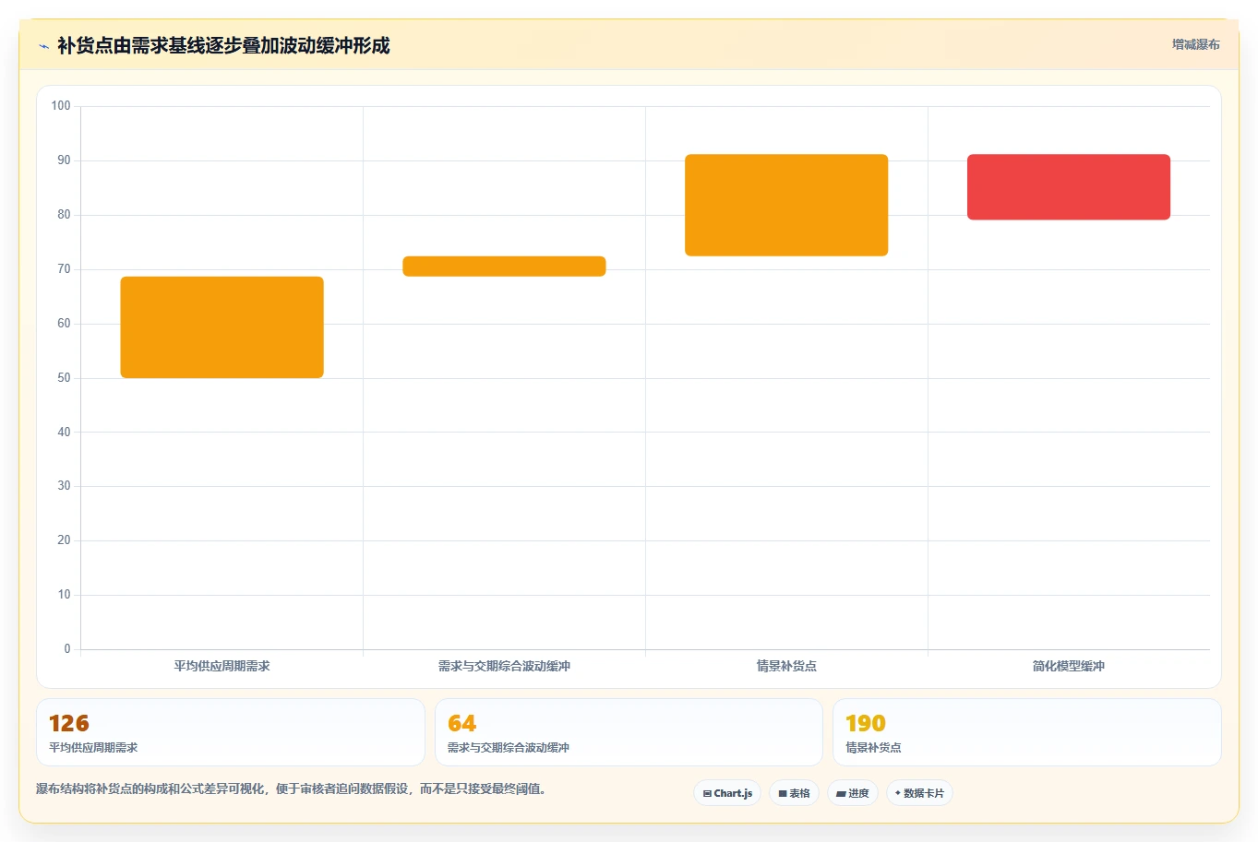Click x-axis label 简化模型缓冲
Image resolution: width=1258 pixels, height=842 pixels.
1069,666
